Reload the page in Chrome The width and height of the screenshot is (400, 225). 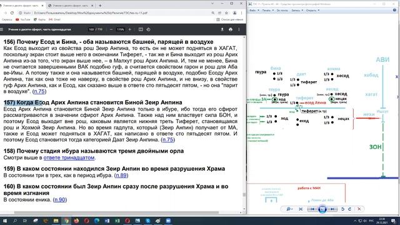12,12
